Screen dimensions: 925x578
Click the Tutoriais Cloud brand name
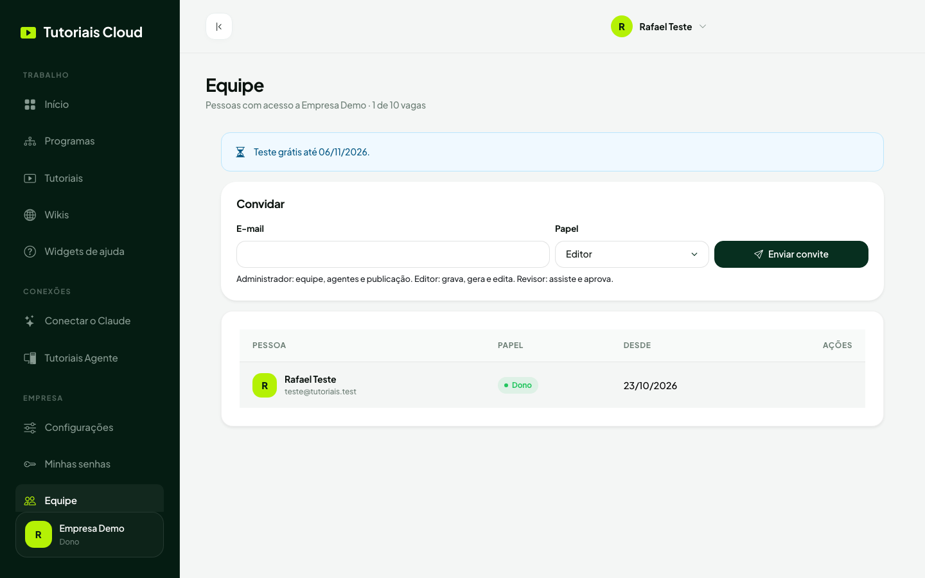93,33
